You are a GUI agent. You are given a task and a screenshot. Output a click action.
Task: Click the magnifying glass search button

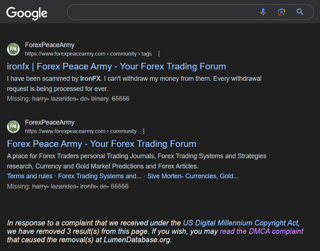pyautogui.click(x=300, y=12)
